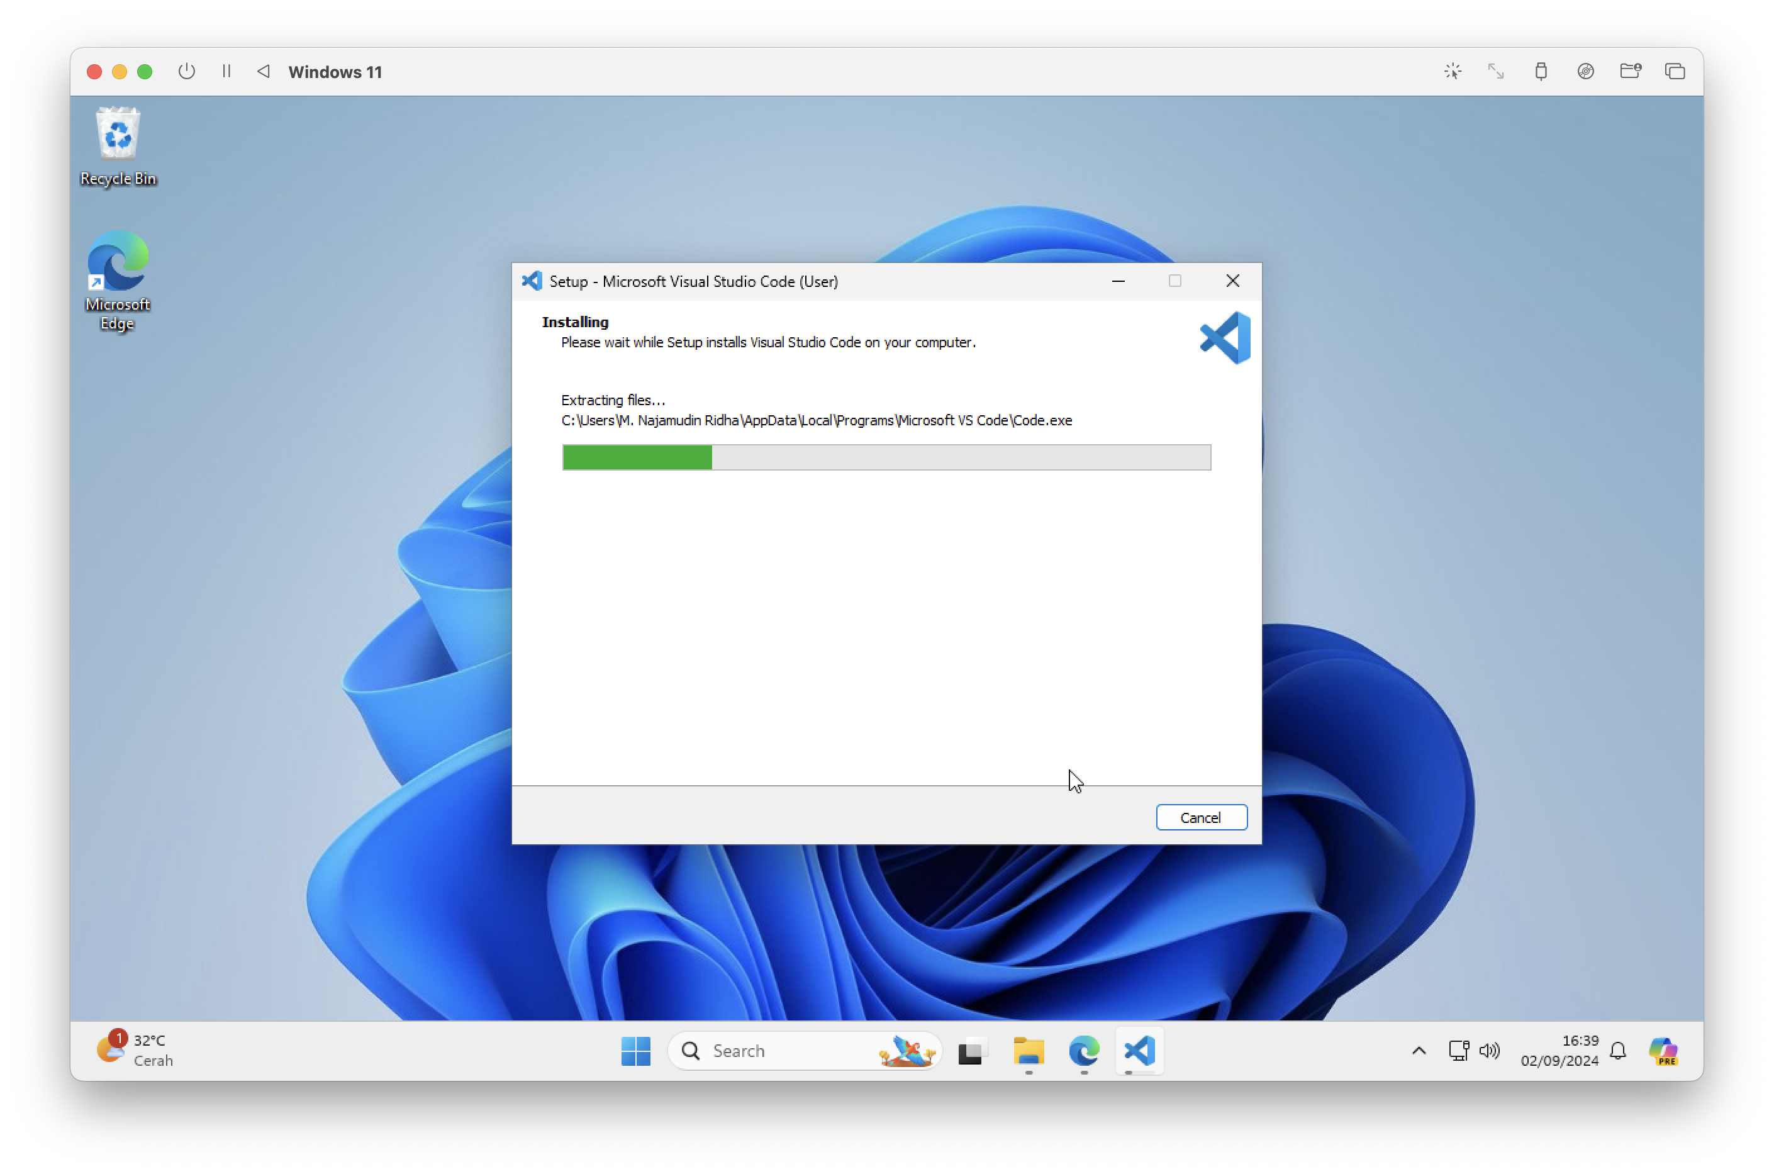
Task: Open notifications bell icon
Action: click(x=1617, y=1051)
